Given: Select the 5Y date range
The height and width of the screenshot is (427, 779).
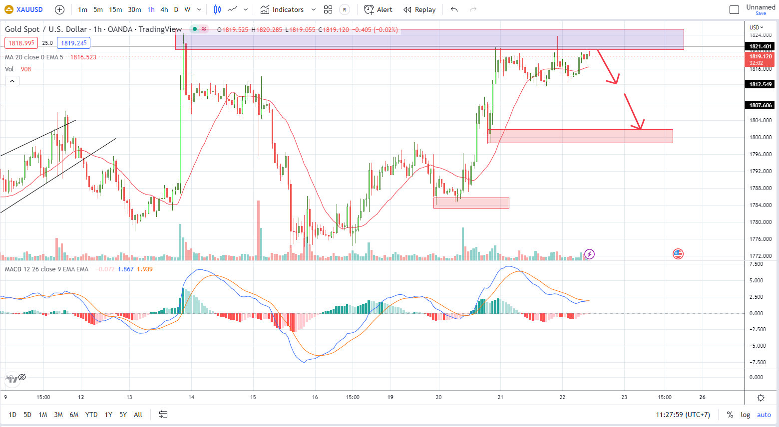Looking at the screenshot, I should click(x=123, y=415).
